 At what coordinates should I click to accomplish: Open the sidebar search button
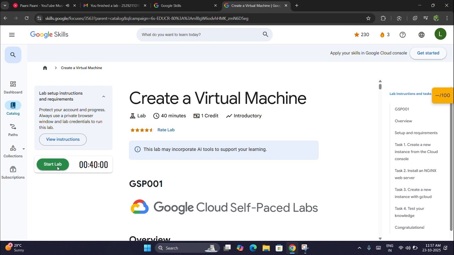coord(13,55)
